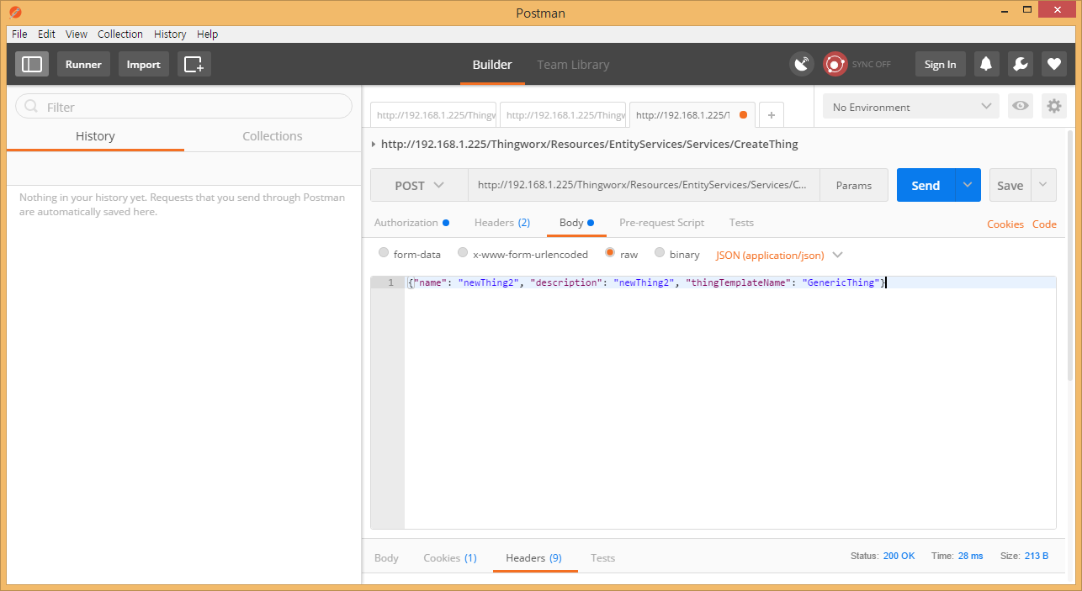
Task: Select the binary body option
Action: 660,253
